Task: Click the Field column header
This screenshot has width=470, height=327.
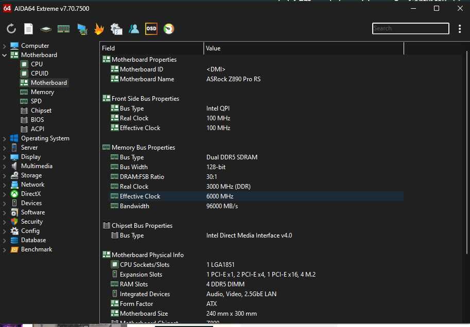Action: click(152, 48)
